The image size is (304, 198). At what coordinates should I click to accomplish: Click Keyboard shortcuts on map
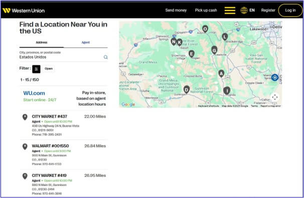tap(208, 106)
